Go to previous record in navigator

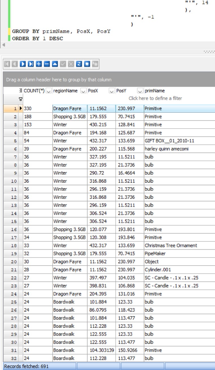(x=15, y=64)
